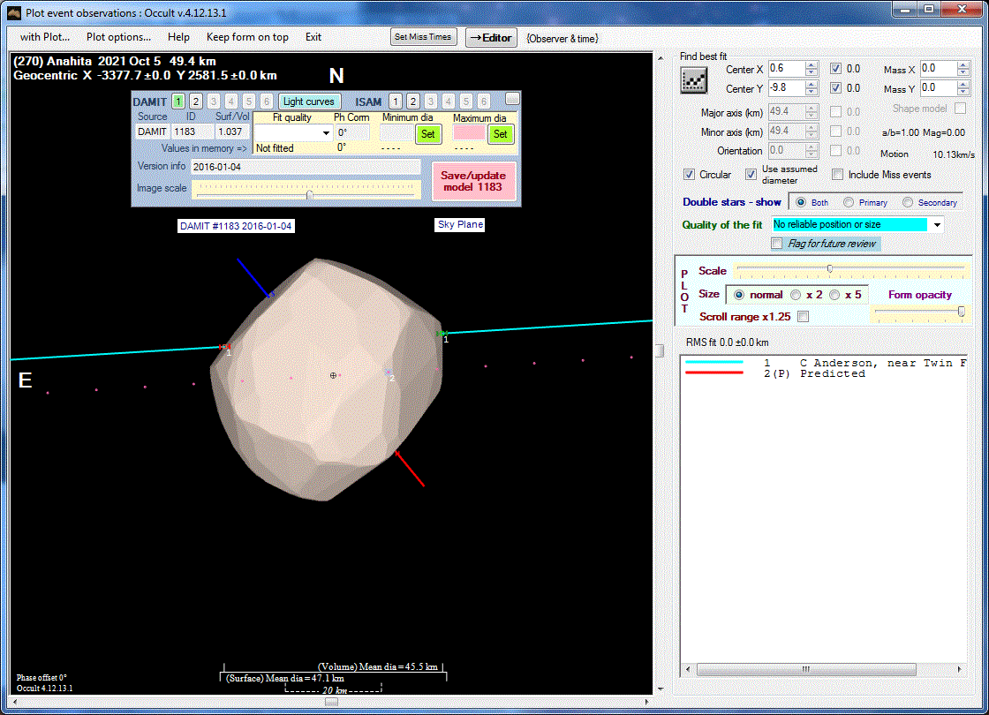Image resolution: width=989 pixels, height=715 pixels.
Task: Select DAMIT model number 1
Action: (178, 102)
